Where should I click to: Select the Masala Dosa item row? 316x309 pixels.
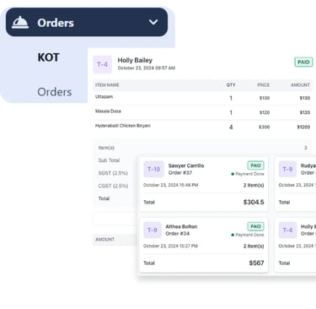202,112
